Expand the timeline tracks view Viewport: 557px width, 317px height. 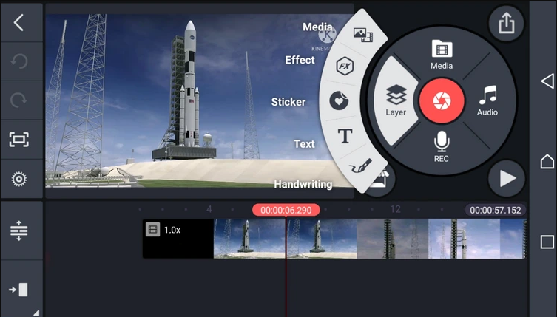click(x=19, y=231)
